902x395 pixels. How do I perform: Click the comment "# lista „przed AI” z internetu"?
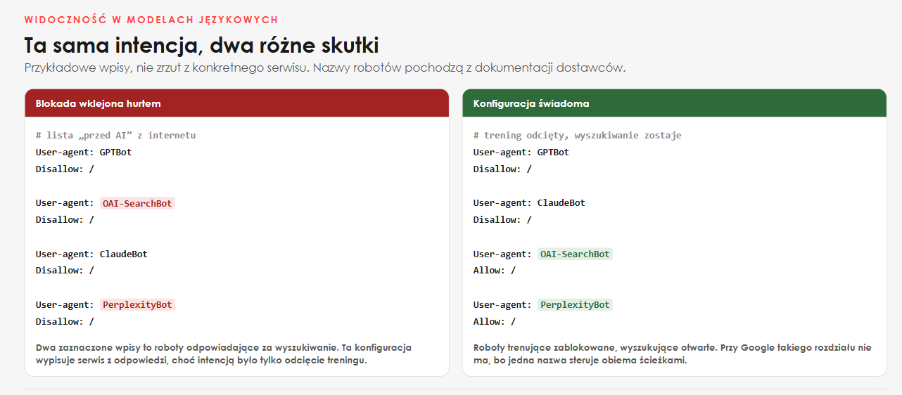[x=116, y=135]
